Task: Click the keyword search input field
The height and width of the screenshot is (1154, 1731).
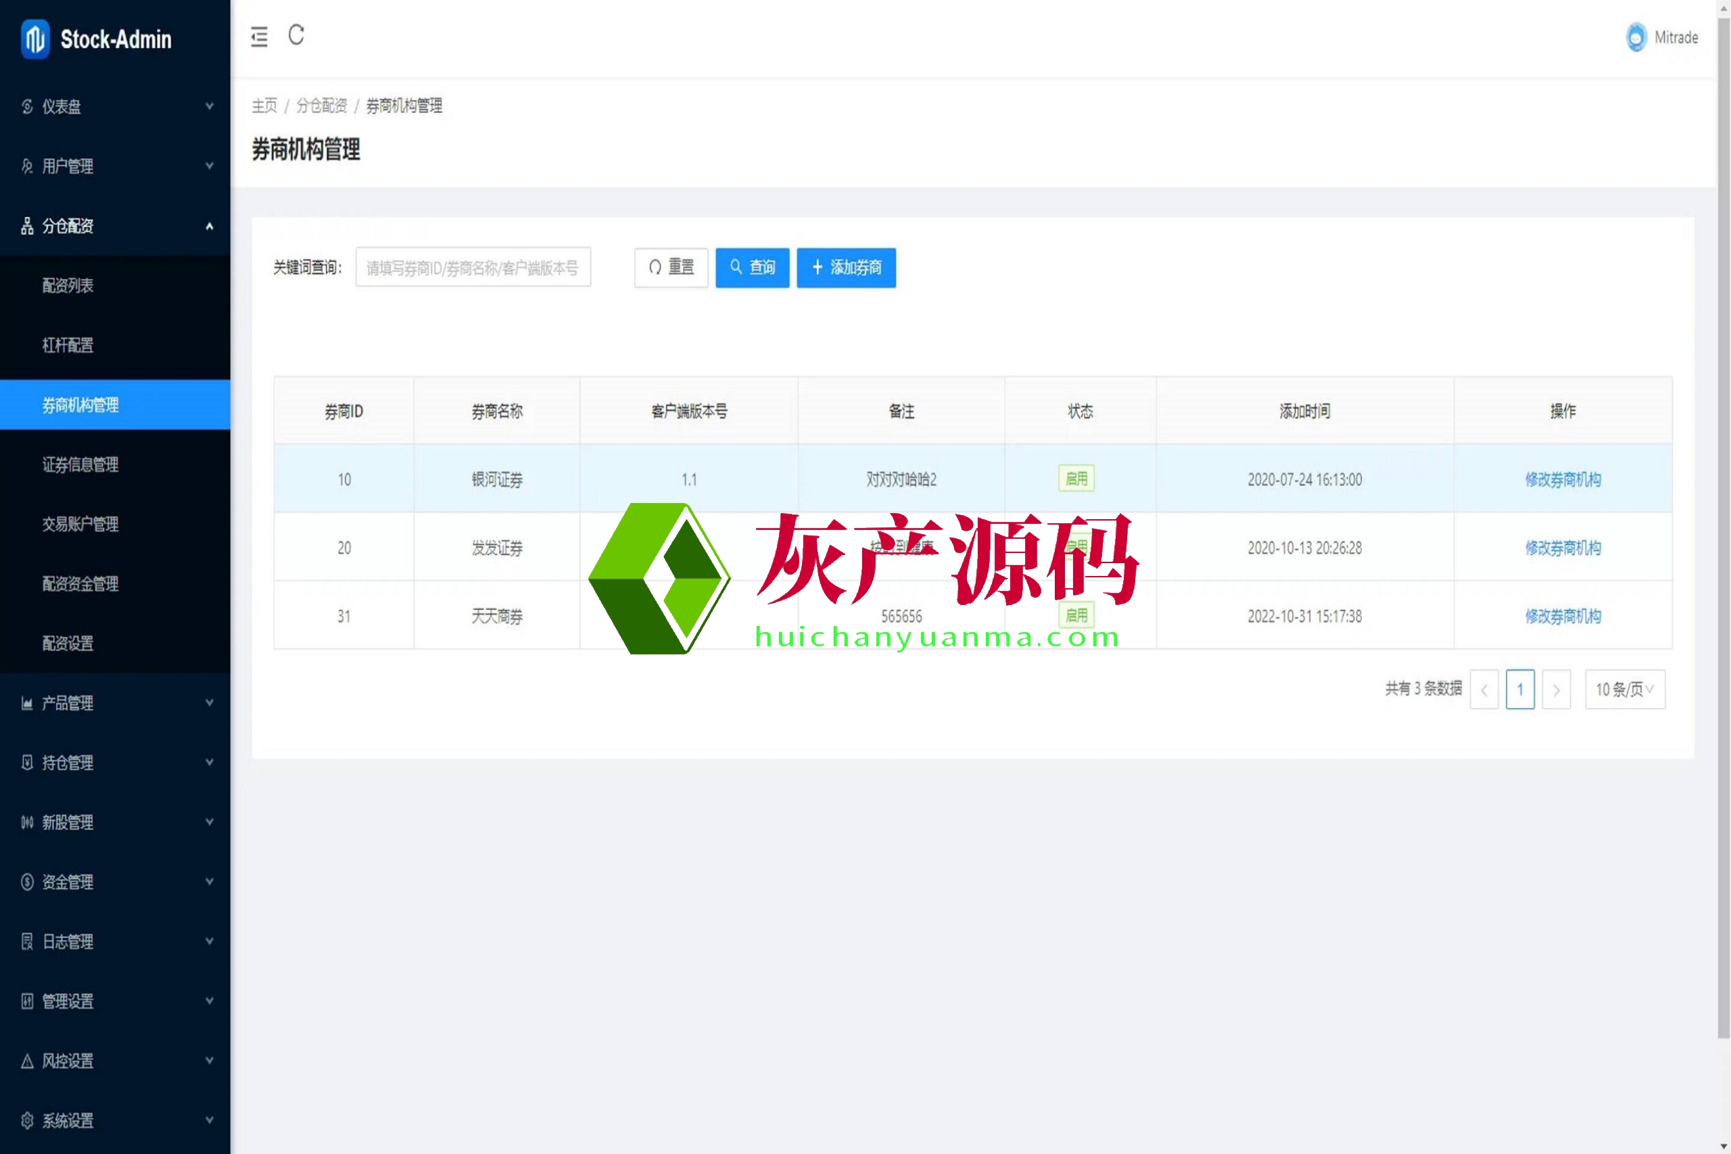Action: [x=473, y=268]
